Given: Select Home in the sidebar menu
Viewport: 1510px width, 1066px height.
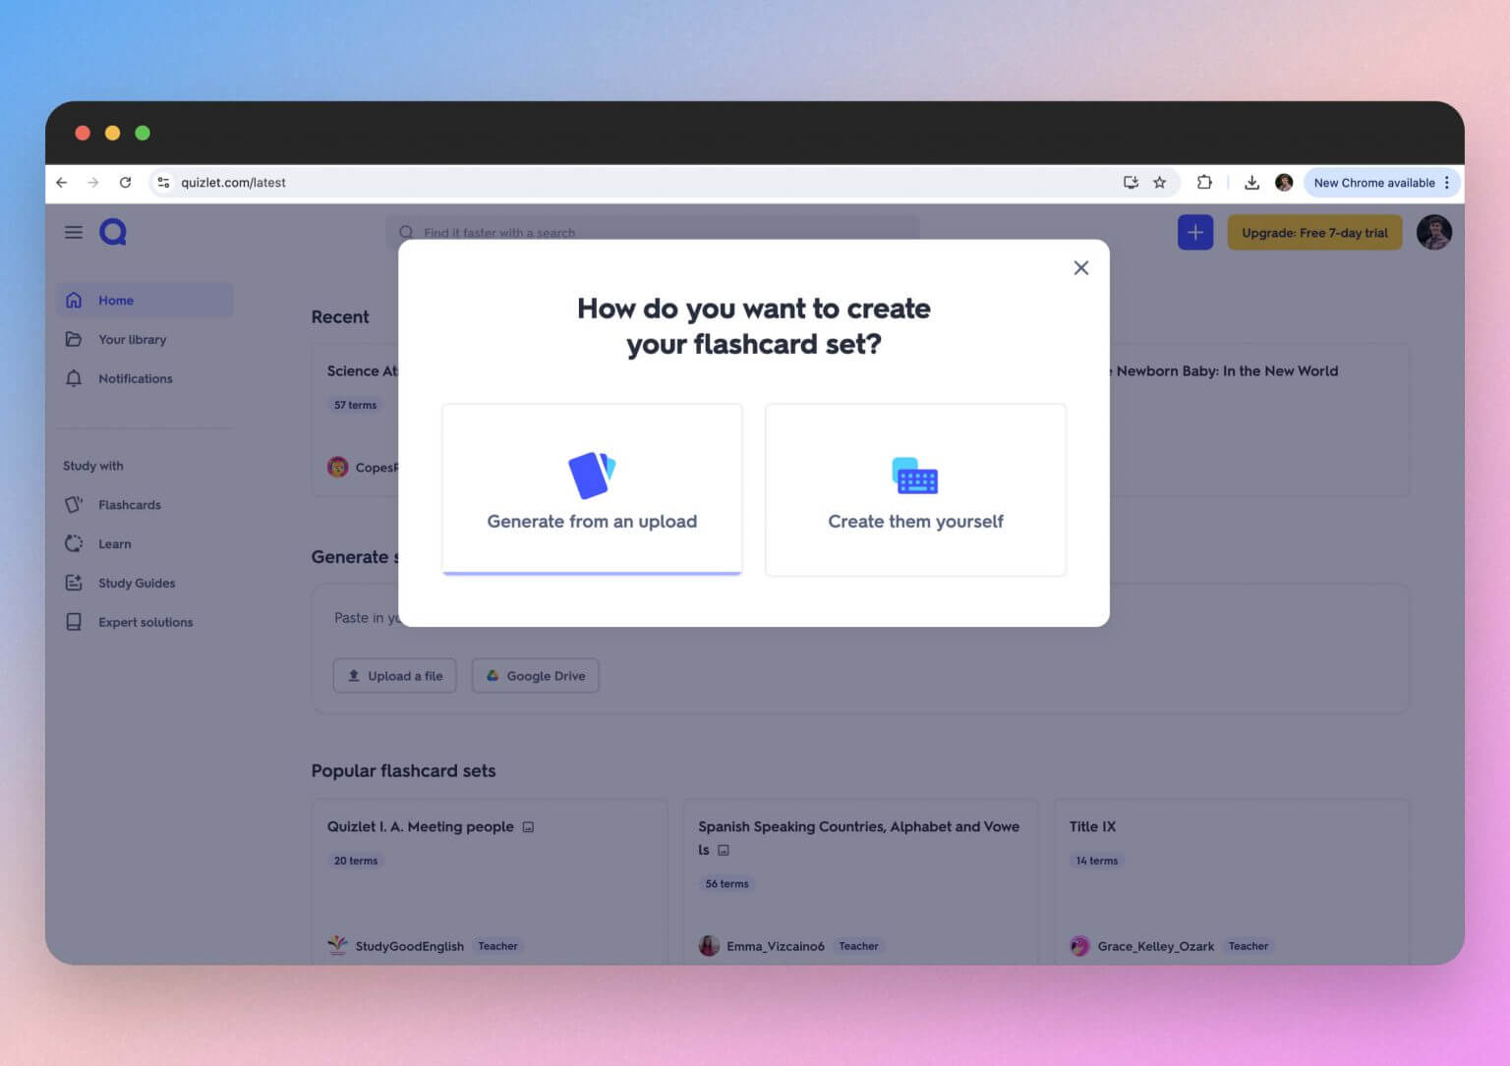Looking at the screenshot, I should [116, 300].
